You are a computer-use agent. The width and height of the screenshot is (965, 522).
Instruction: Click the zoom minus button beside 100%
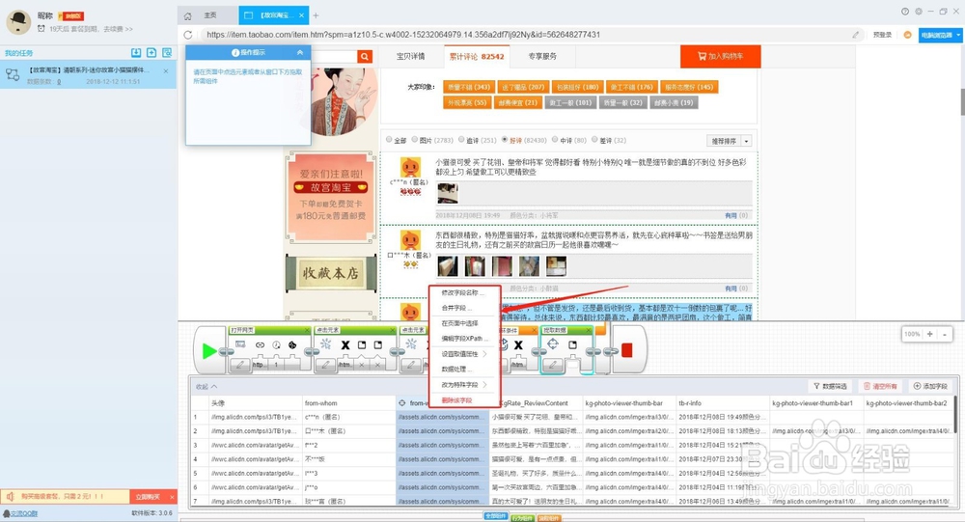pos(944,334)
